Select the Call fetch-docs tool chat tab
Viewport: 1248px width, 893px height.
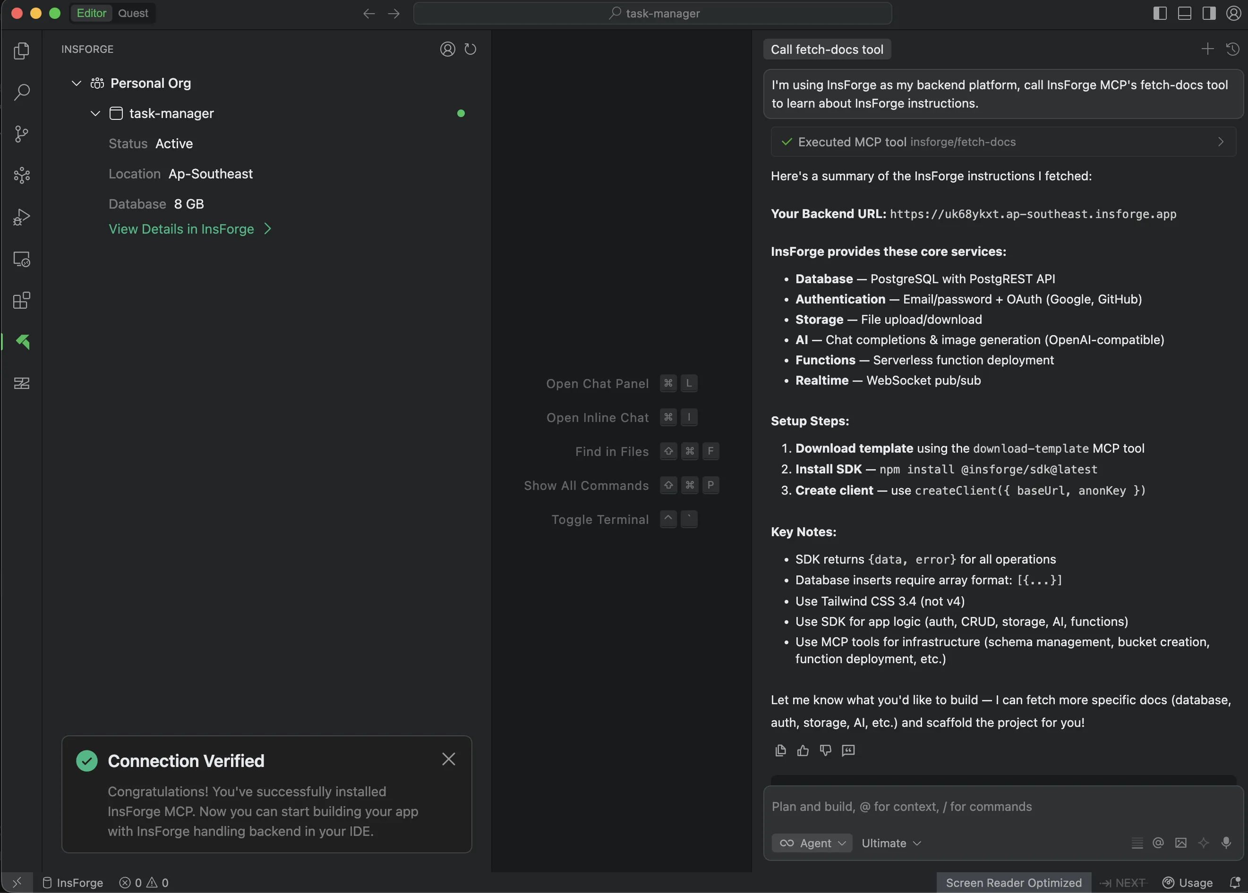[827, 50]
